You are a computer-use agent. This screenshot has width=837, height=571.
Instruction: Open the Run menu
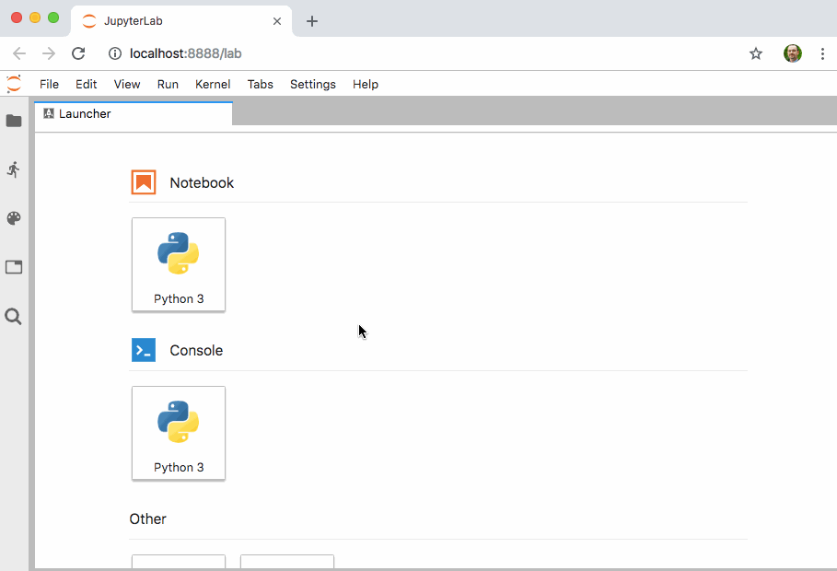[168, 85]
